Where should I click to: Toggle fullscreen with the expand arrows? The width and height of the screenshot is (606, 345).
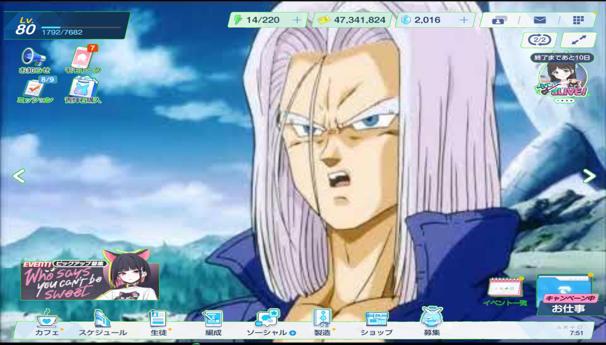pyautogui.click(x=578, y=40)
